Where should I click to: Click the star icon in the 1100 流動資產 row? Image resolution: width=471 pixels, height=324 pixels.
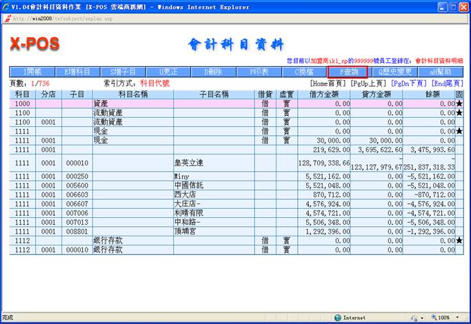click(459, 112)
